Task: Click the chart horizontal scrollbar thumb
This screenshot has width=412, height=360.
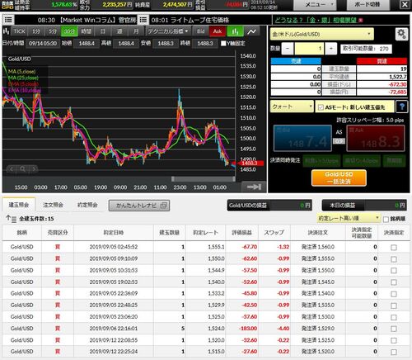Action: coord(204,179)
